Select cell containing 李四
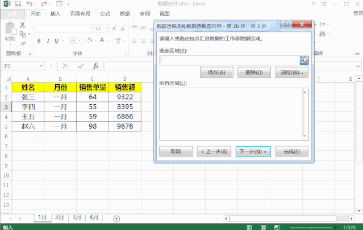 pyautogui.click(x=28, y=107)
